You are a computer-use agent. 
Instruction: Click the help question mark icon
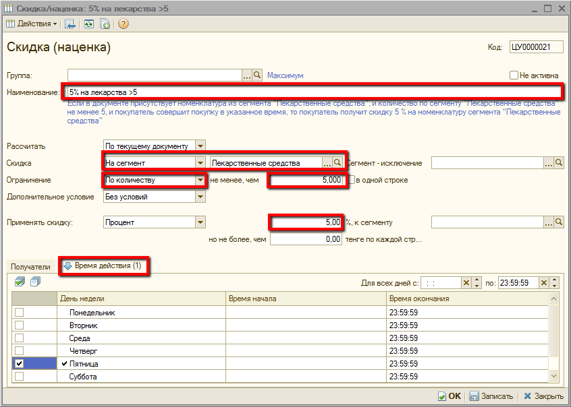click(x=124, y=24)
